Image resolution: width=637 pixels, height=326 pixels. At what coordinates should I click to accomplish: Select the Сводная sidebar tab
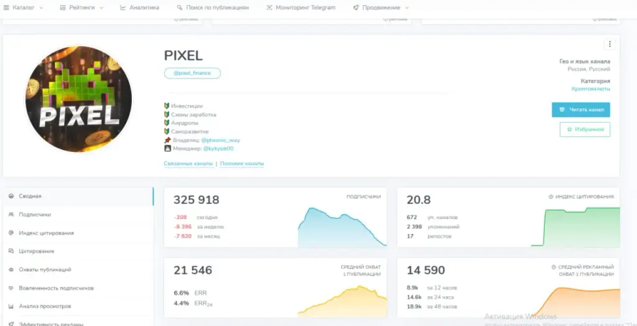tap(78, 196)
